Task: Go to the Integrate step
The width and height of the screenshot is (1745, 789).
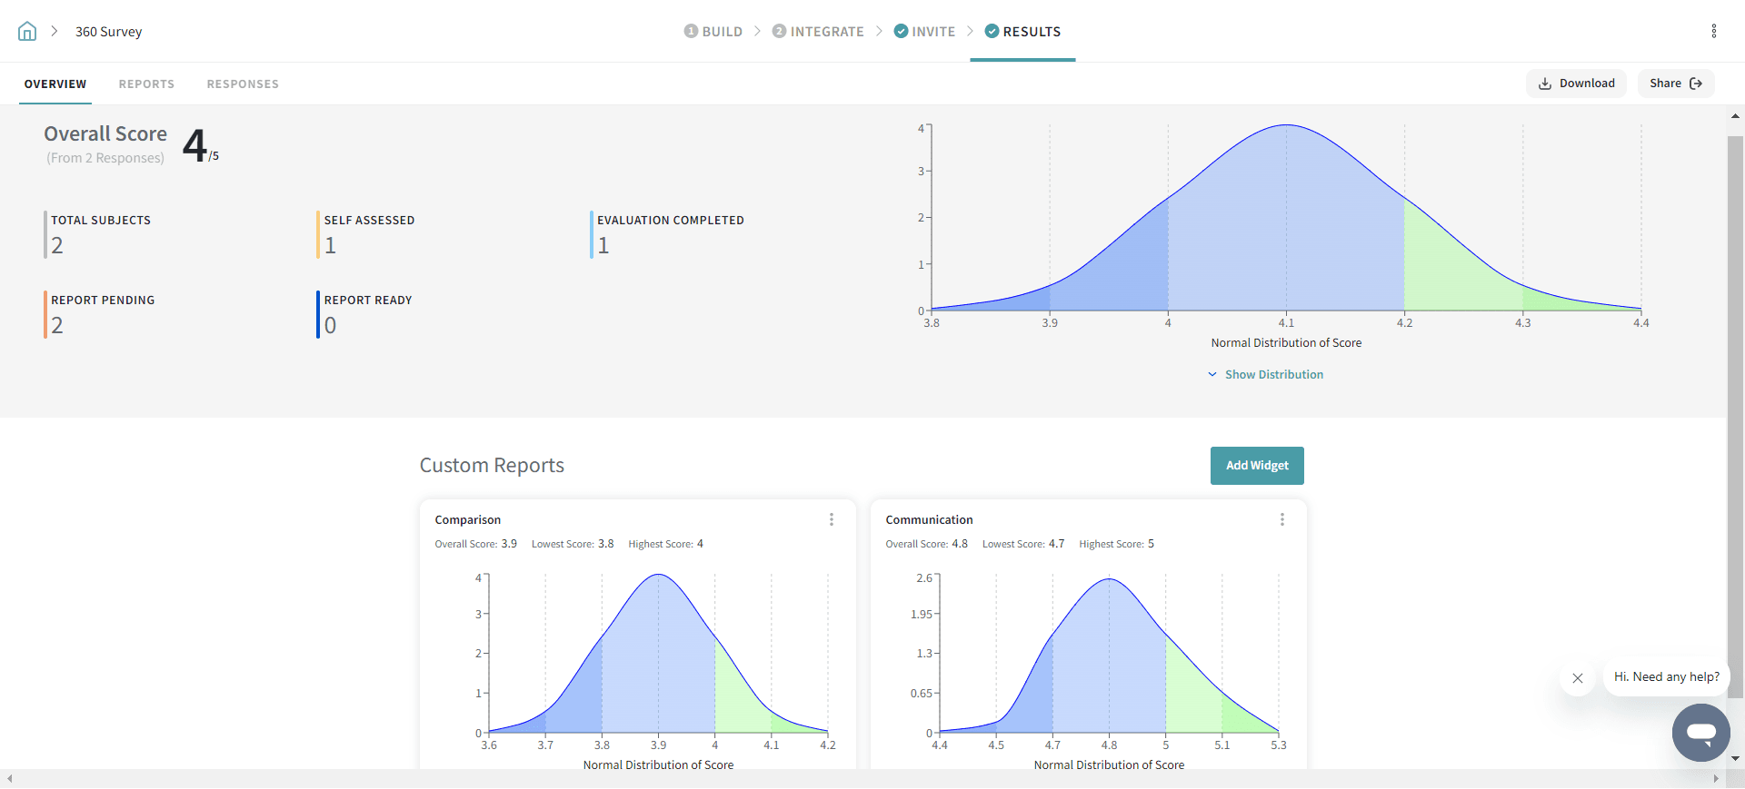Action: tap(818, 32)
